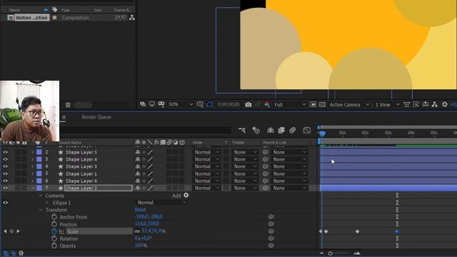Collapse the Transform group
Viewport: 457px width, 257px height.
(x=41, y=210)
